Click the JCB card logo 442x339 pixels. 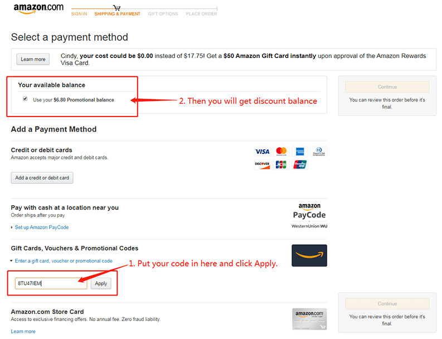pos(281,165)
